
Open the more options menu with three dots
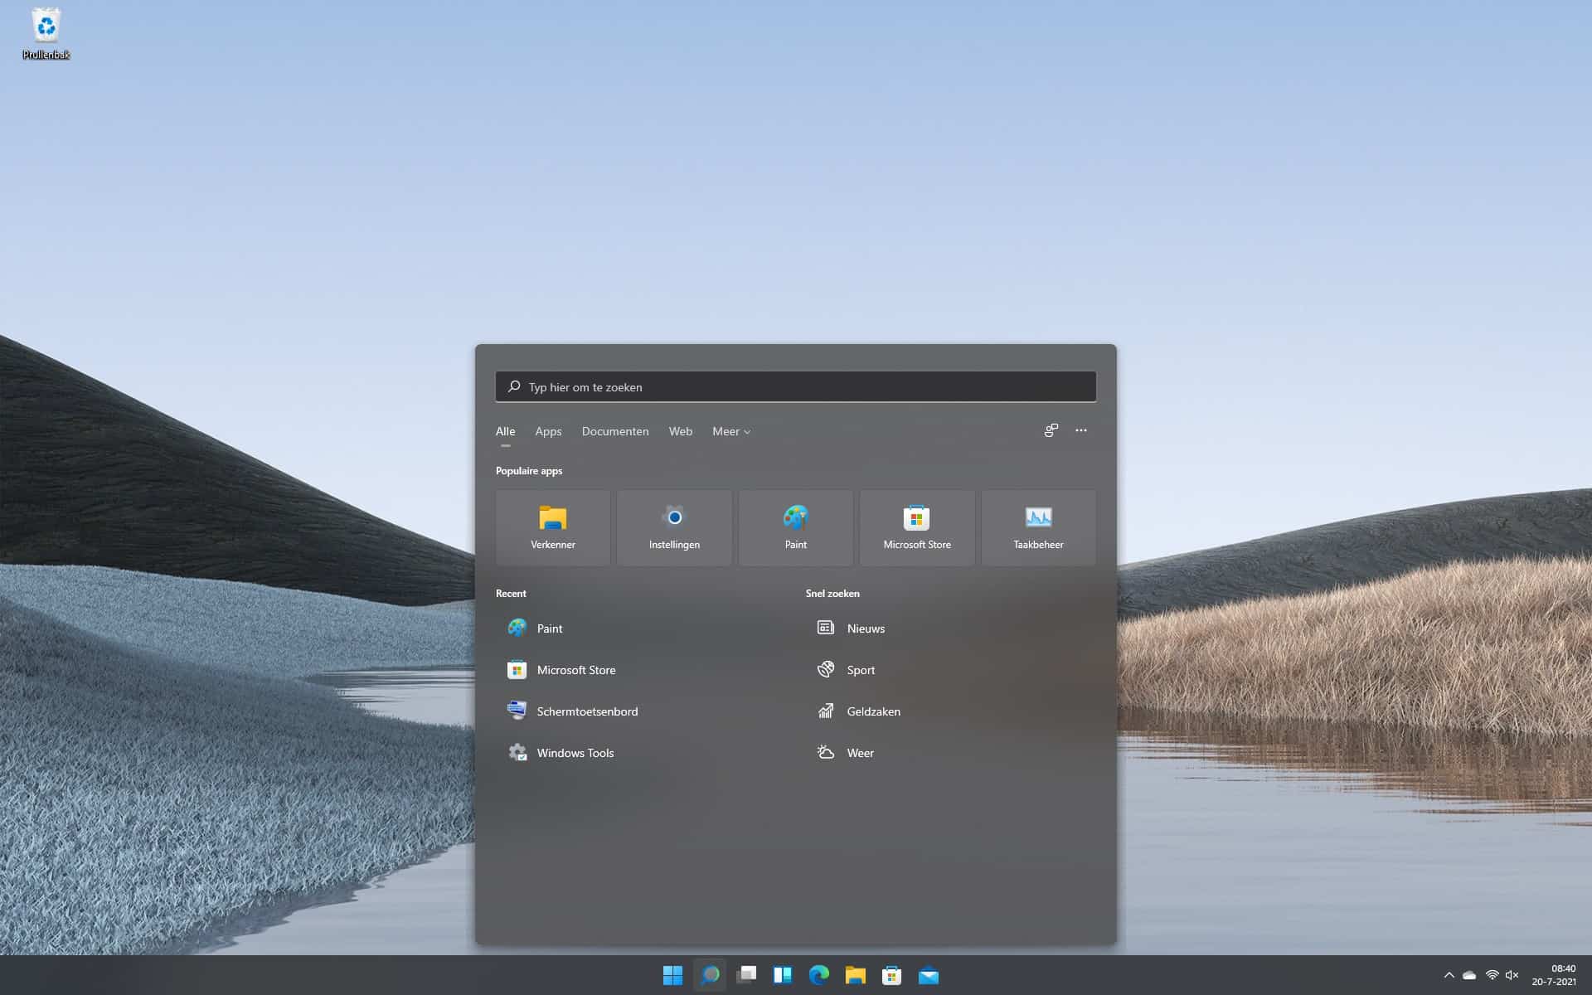pos(1080,430)
